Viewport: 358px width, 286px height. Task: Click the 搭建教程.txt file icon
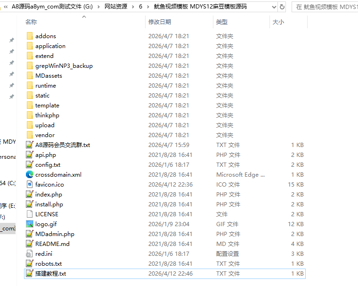(30, 273)
